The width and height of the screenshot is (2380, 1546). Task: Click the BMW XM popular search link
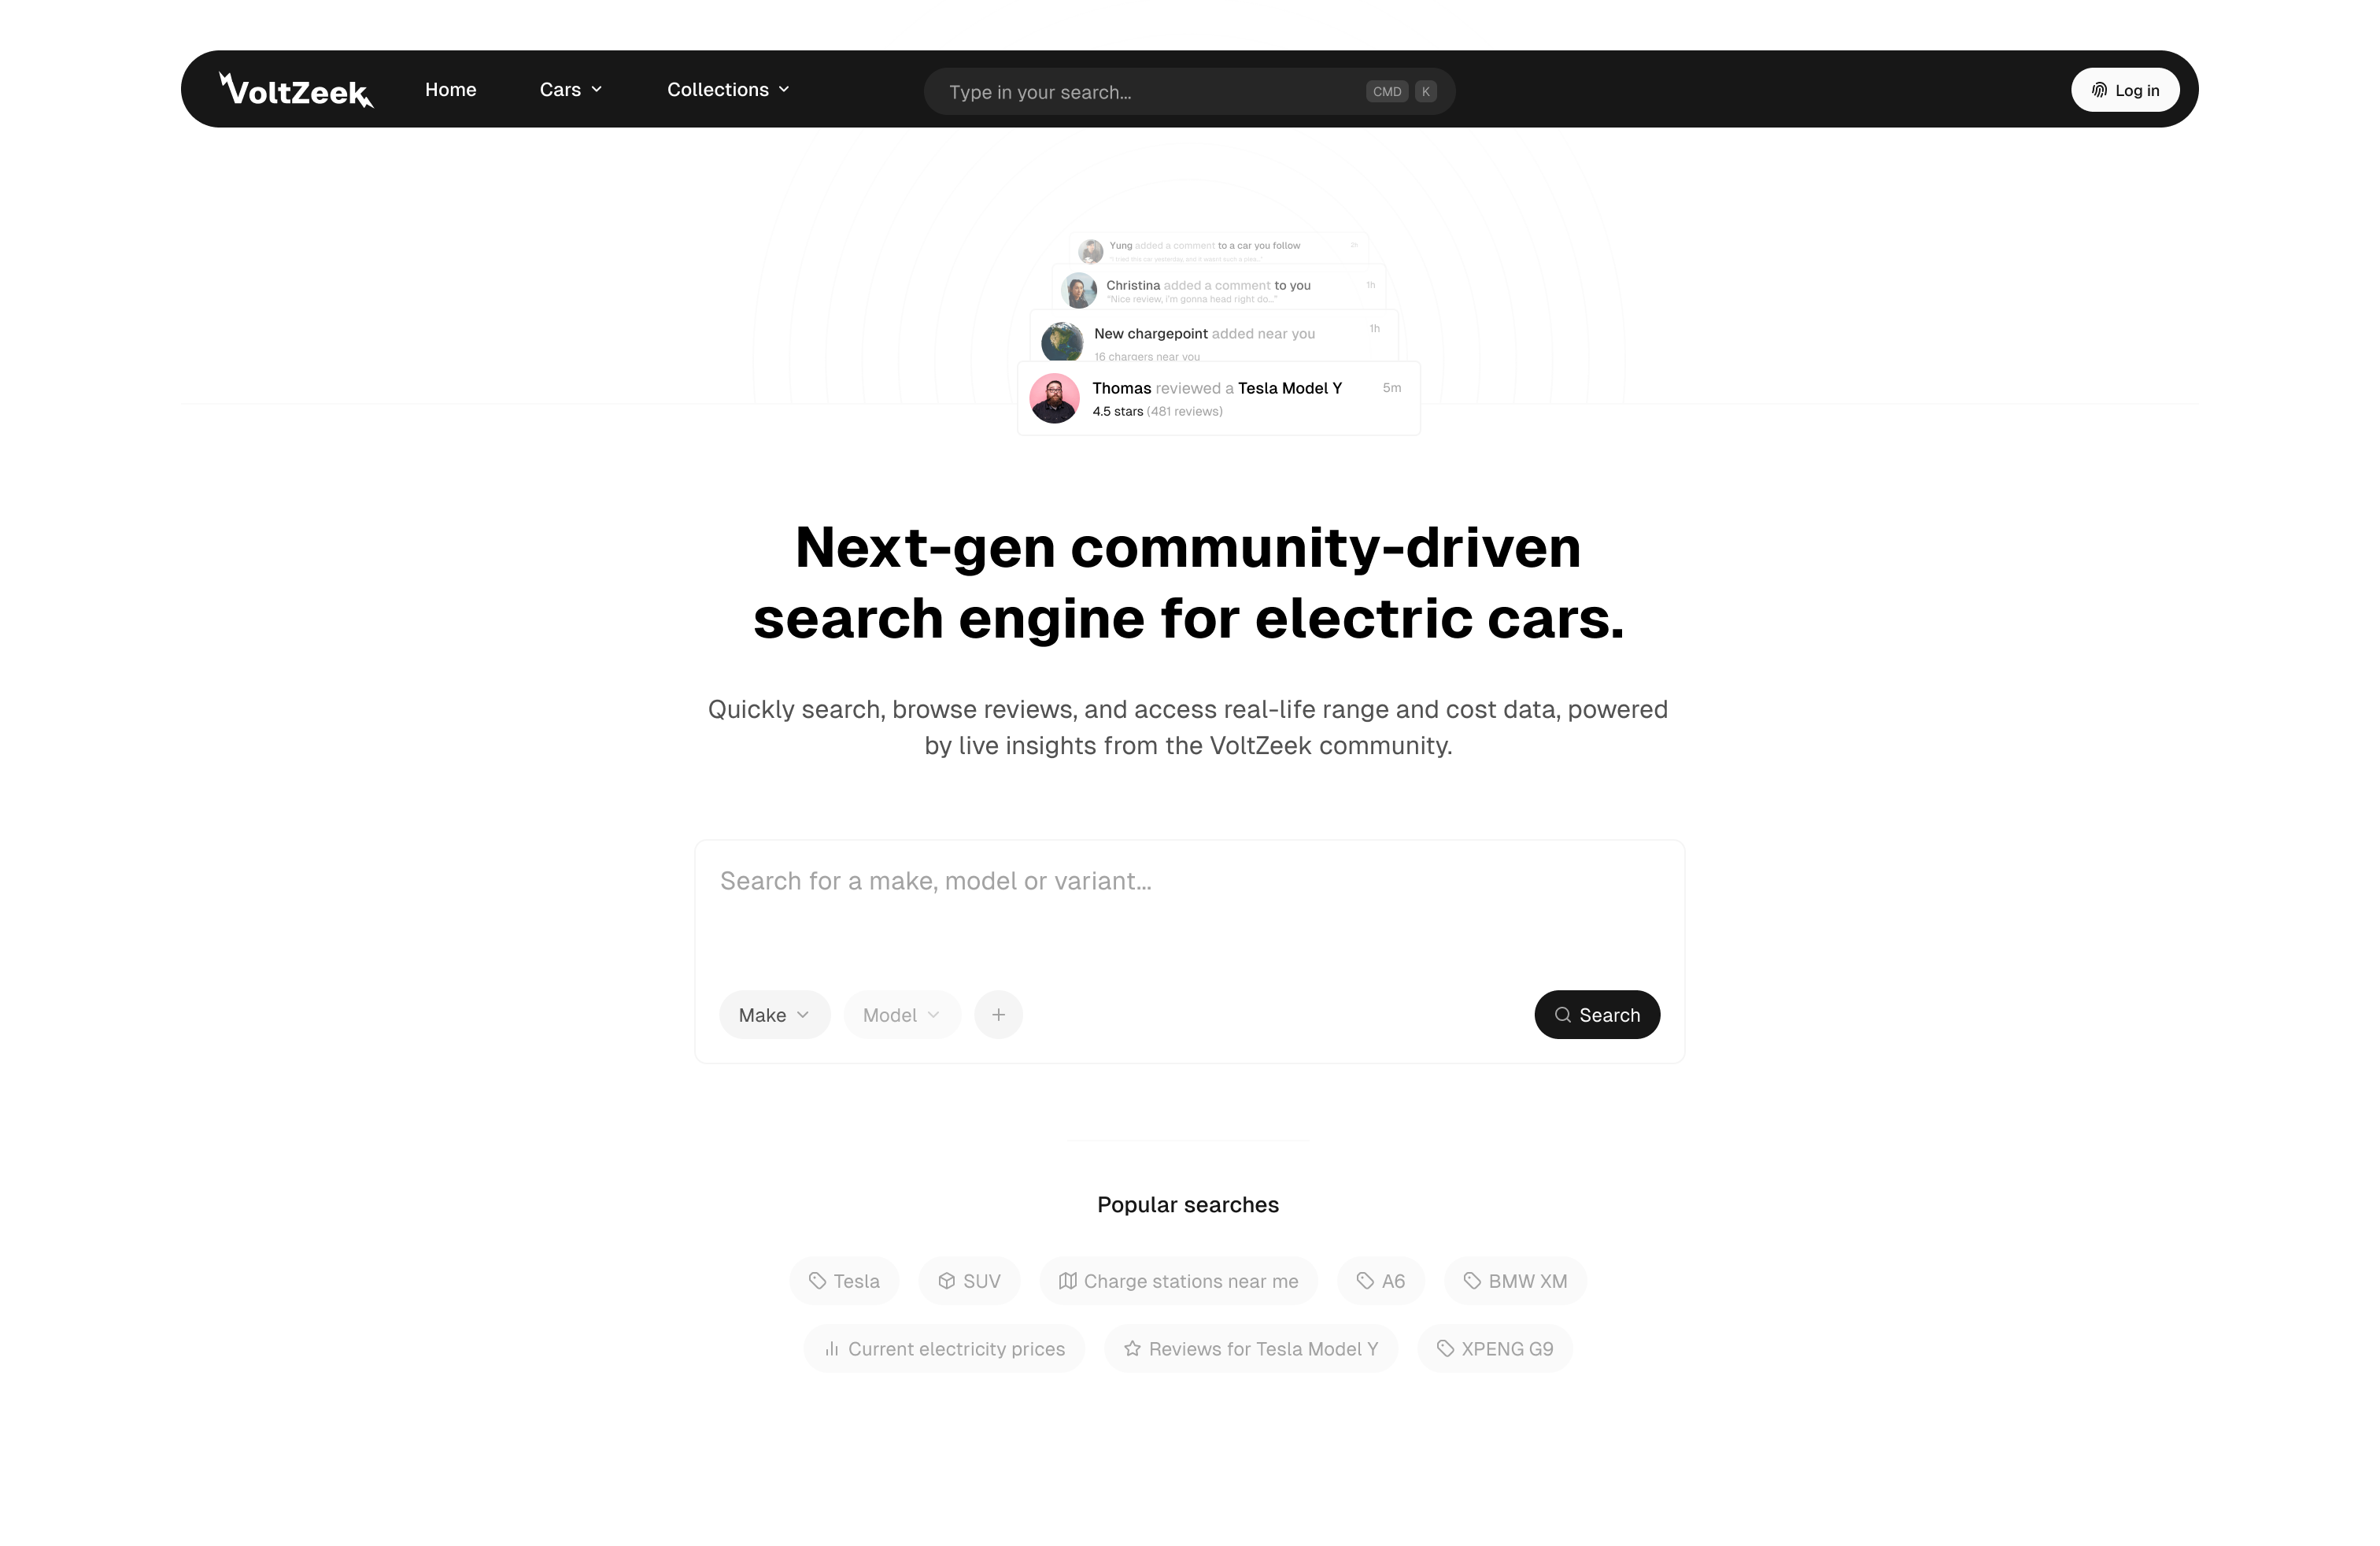click(1514, 1281)
